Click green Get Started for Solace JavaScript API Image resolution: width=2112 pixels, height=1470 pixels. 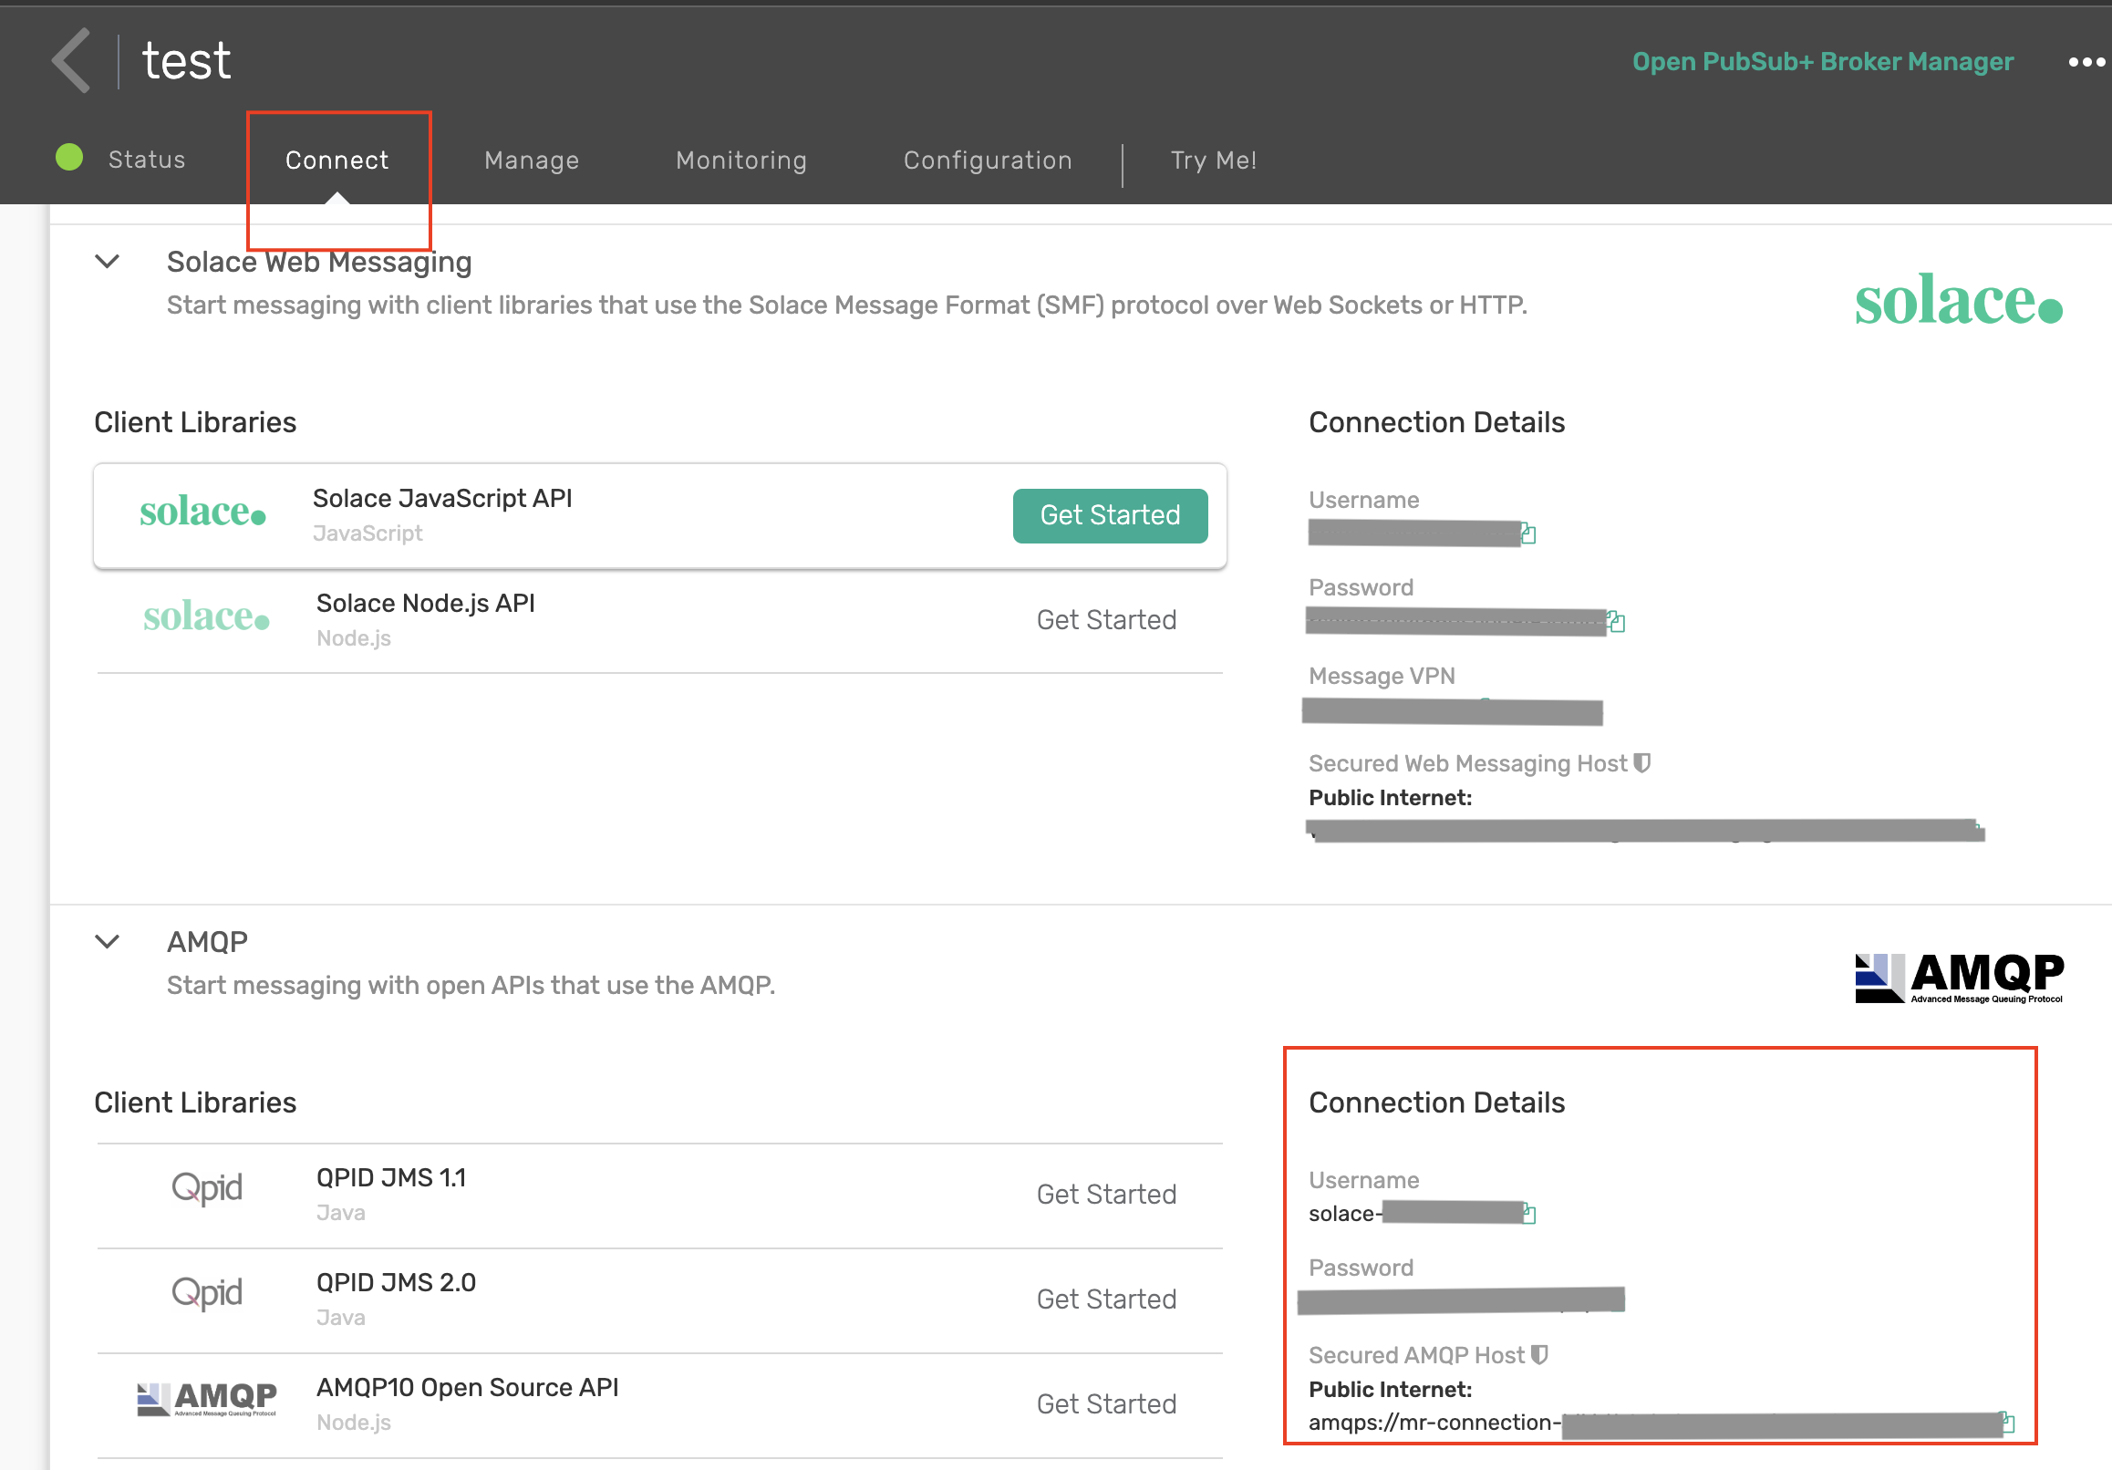[1111, 515]
